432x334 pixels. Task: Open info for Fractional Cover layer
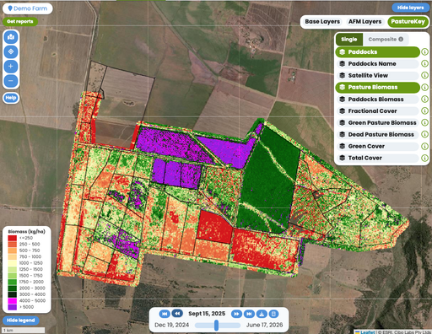[424, 110]
